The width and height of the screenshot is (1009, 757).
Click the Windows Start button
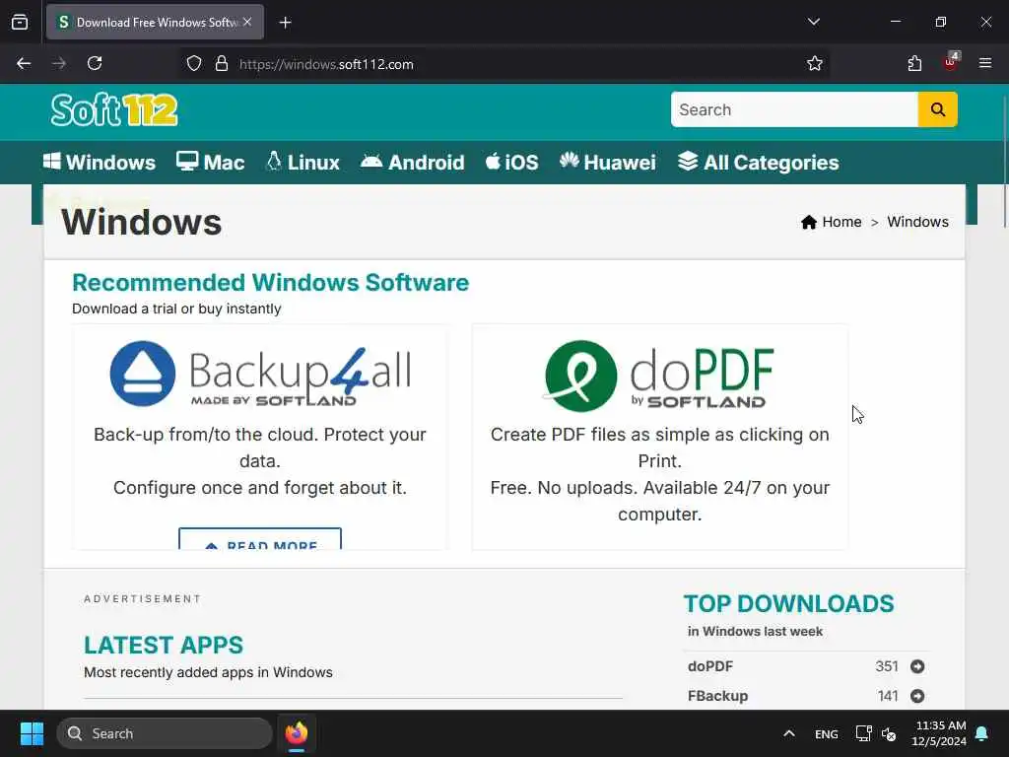32,733
